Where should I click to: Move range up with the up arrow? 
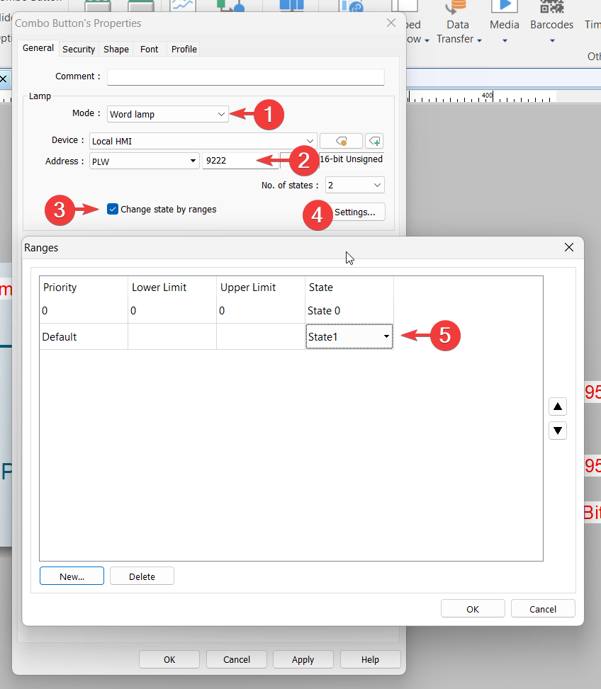tap(558, 406)
